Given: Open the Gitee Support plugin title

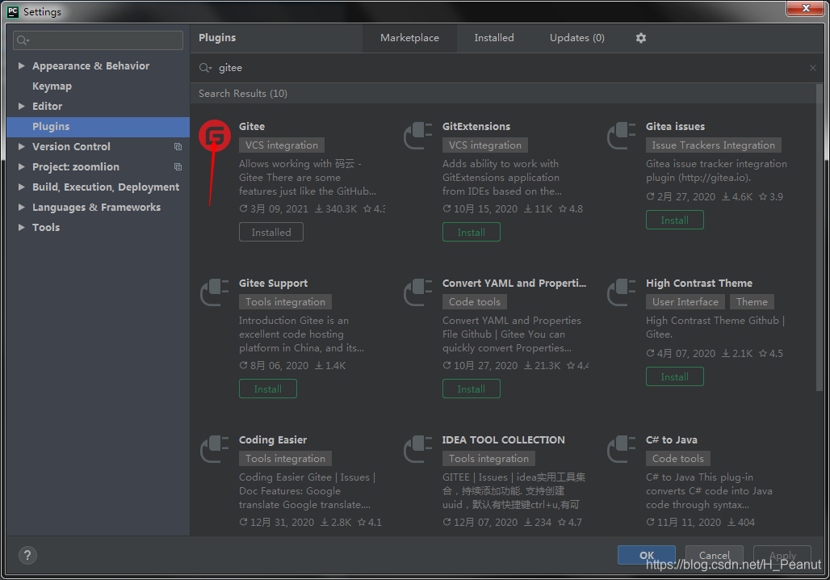Looking at the screenshot, I should click(273, 284).
